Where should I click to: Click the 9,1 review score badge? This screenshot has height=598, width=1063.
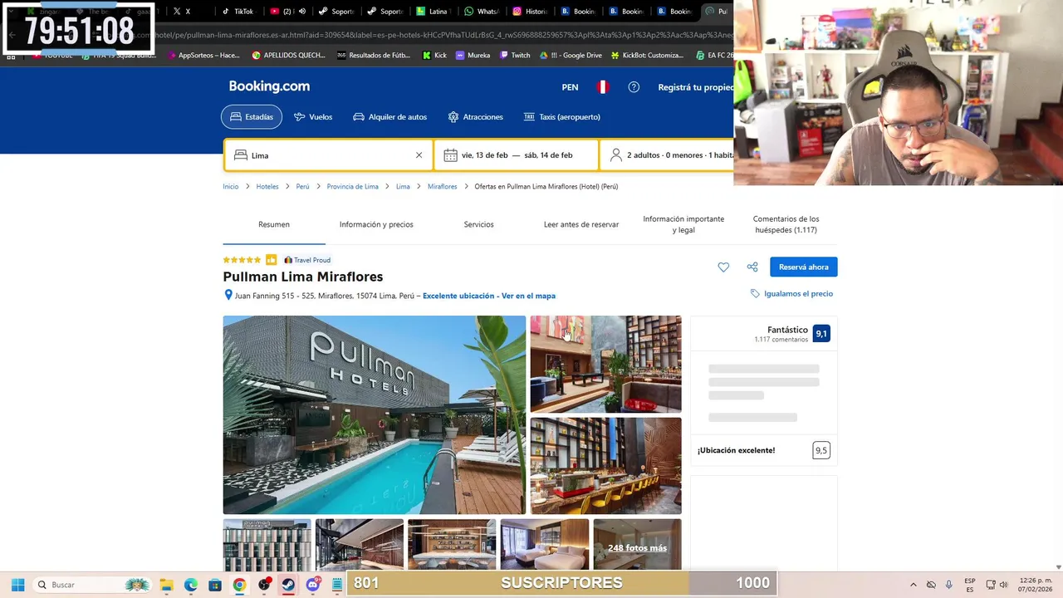pos(821,334)
